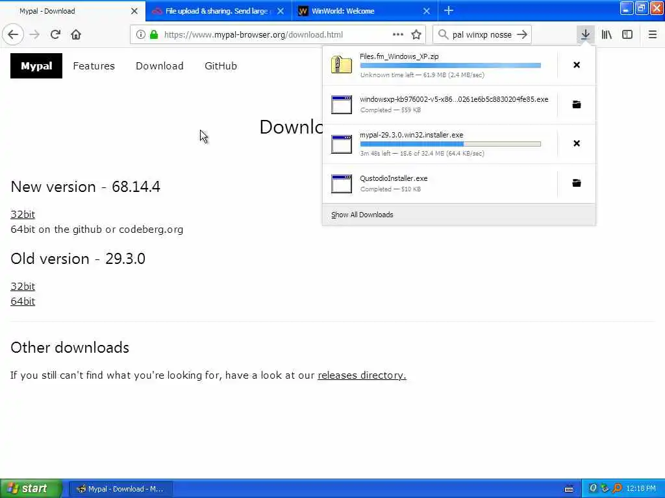665x498 pixels.
Task: Open the home page
Action: tap(76, 35)
